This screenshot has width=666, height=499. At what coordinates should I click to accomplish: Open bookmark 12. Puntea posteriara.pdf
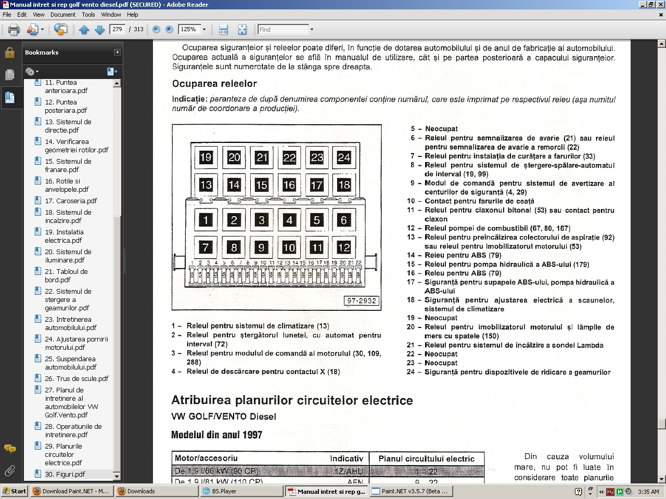[x=66, y=106]
